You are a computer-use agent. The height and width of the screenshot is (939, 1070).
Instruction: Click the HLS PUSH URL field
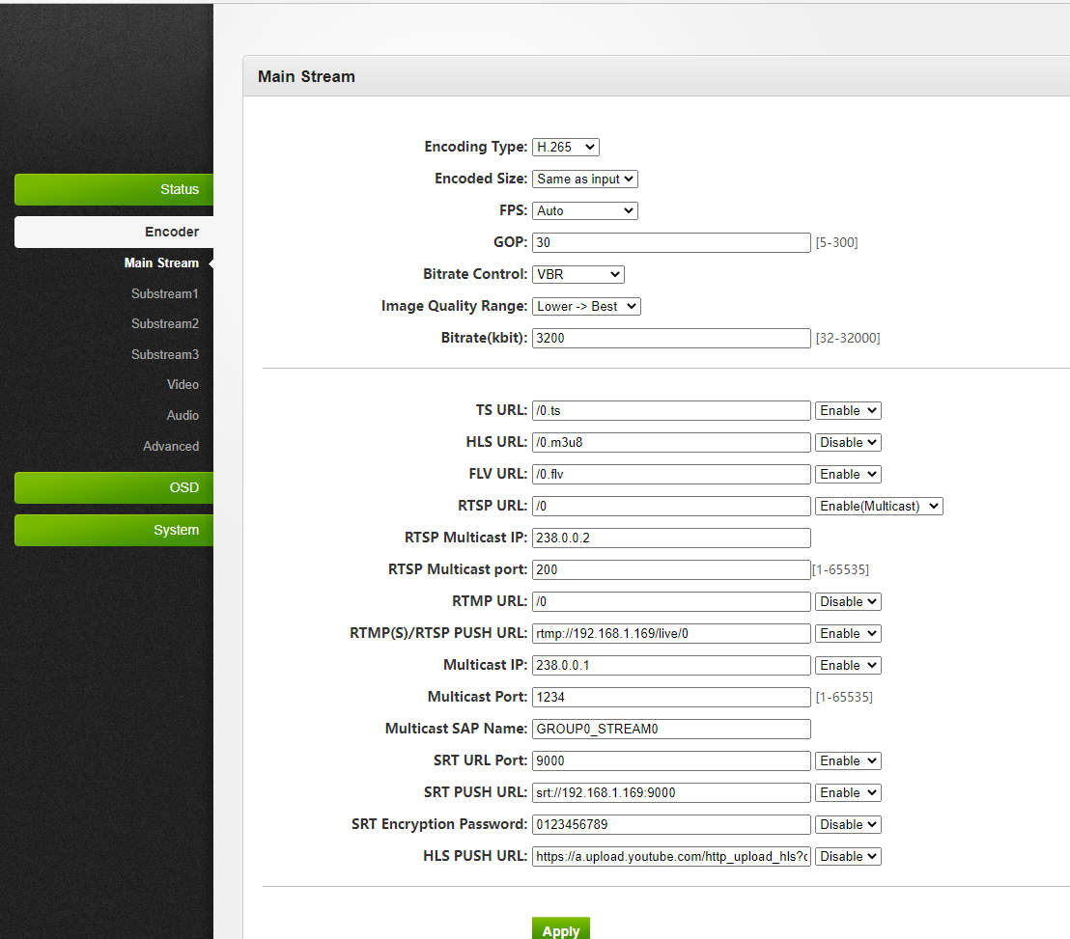pos(671,856)
